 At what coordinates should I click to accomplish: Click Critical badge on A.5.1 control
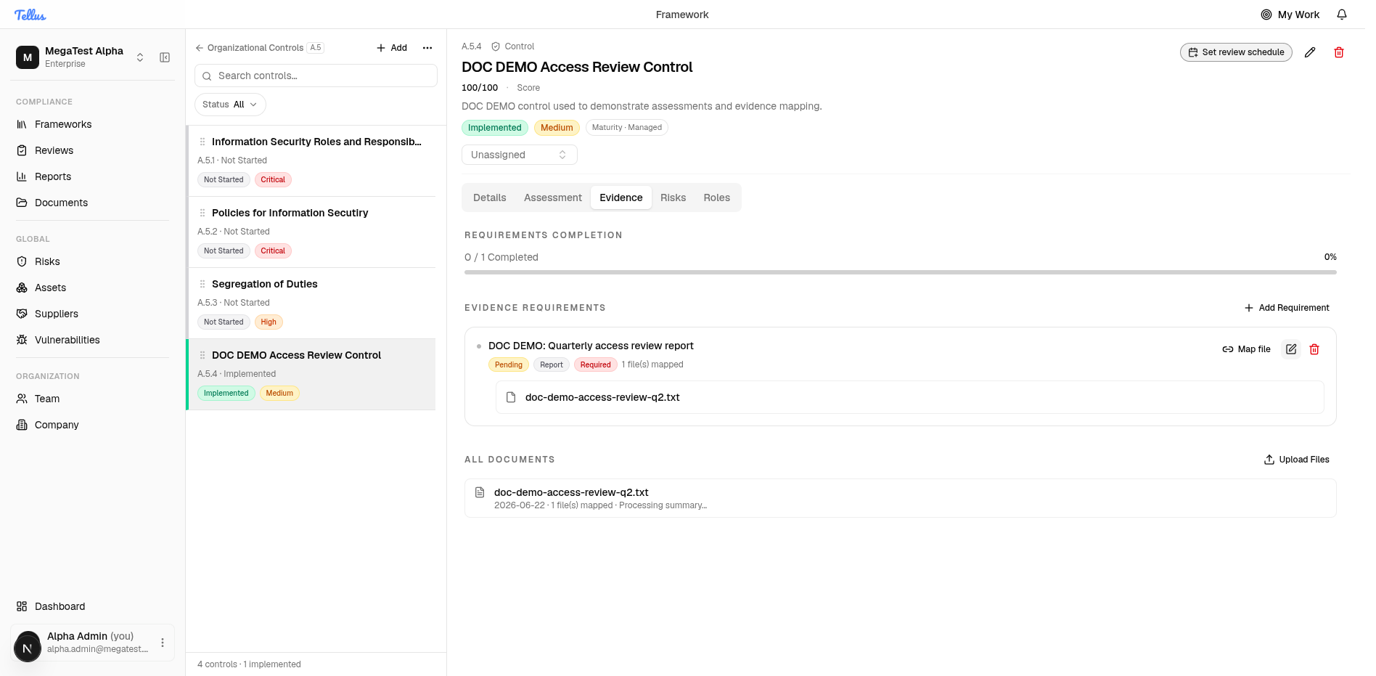coord(273,180)
